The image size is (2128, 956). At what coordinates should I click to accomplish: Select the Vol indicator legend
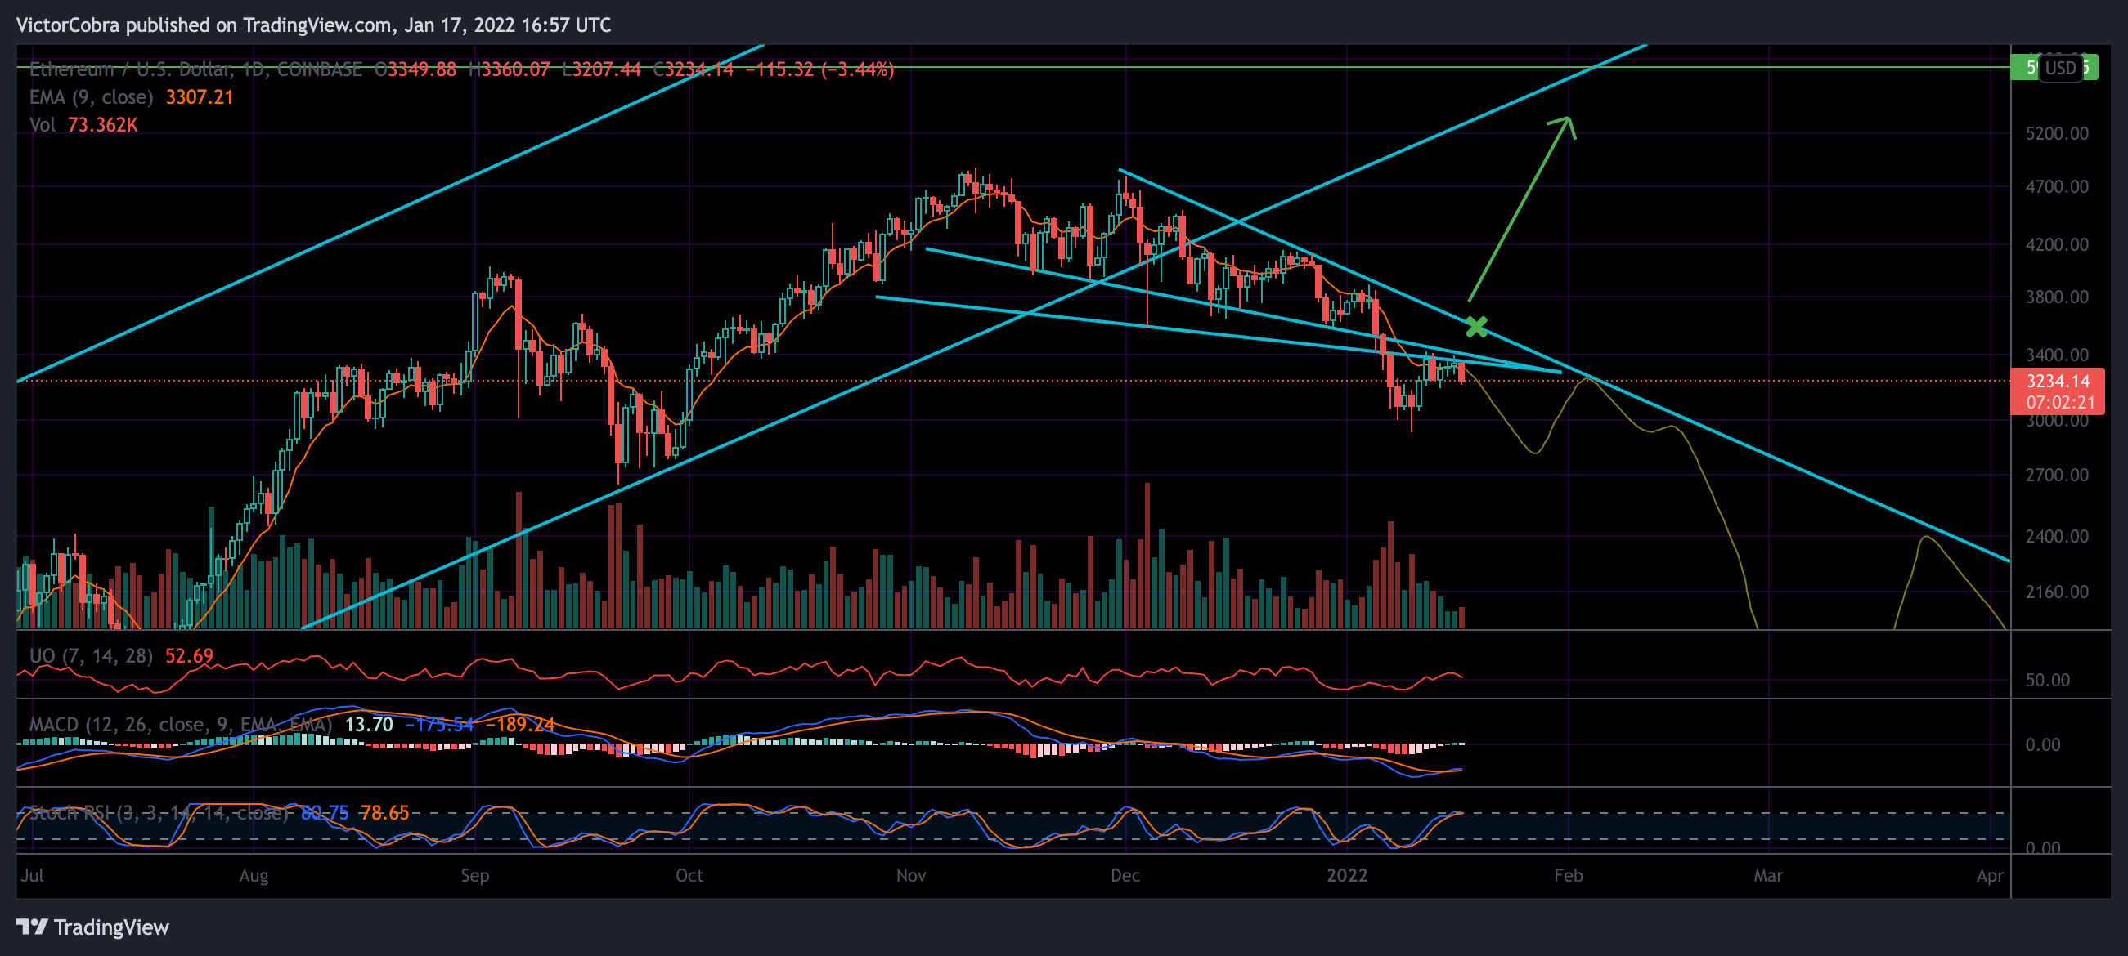pyautogui.click(x=43, y=125)
